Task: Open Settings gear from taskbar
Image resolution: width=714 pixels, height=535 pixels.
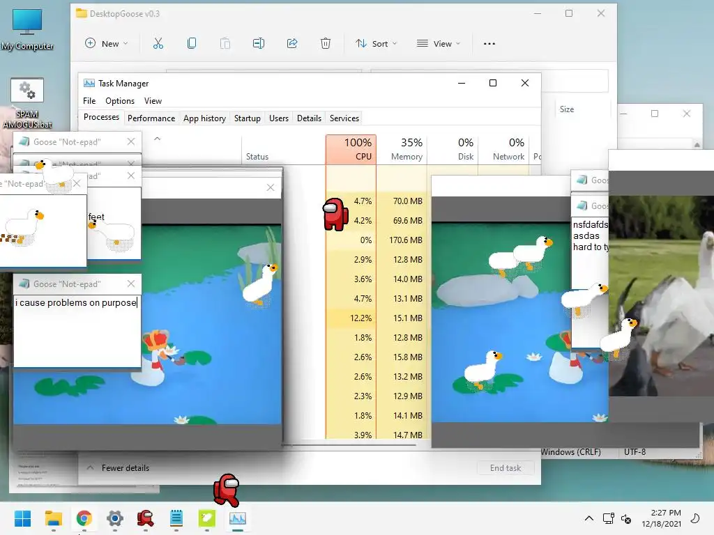Action: click(115, 518)
